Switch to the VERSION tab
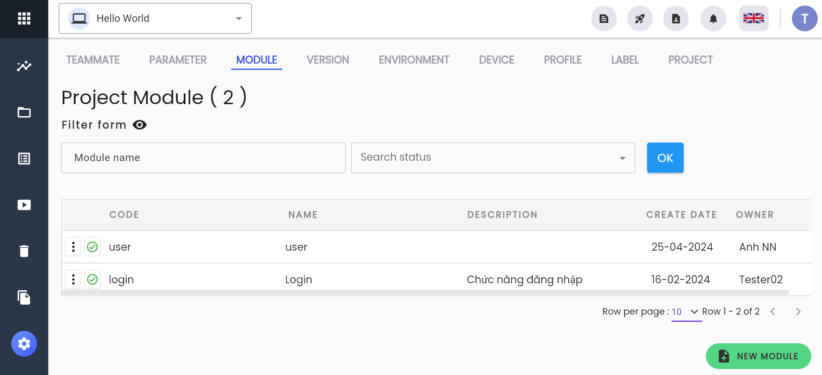The height and width of the screenshot is (375, 822). pyautogui.click(x=328, y=60)
